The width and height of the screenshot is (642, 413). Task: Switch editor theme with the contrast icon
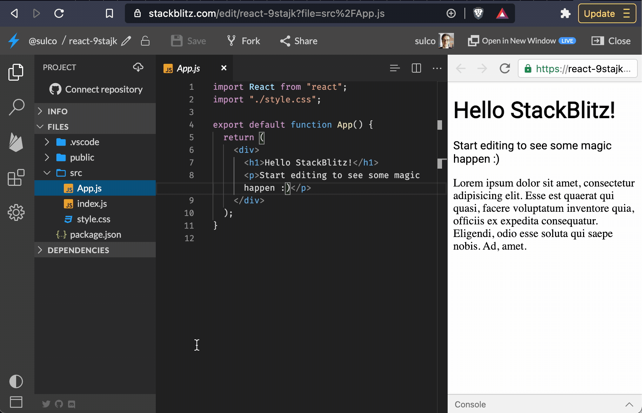click(16, 382)
